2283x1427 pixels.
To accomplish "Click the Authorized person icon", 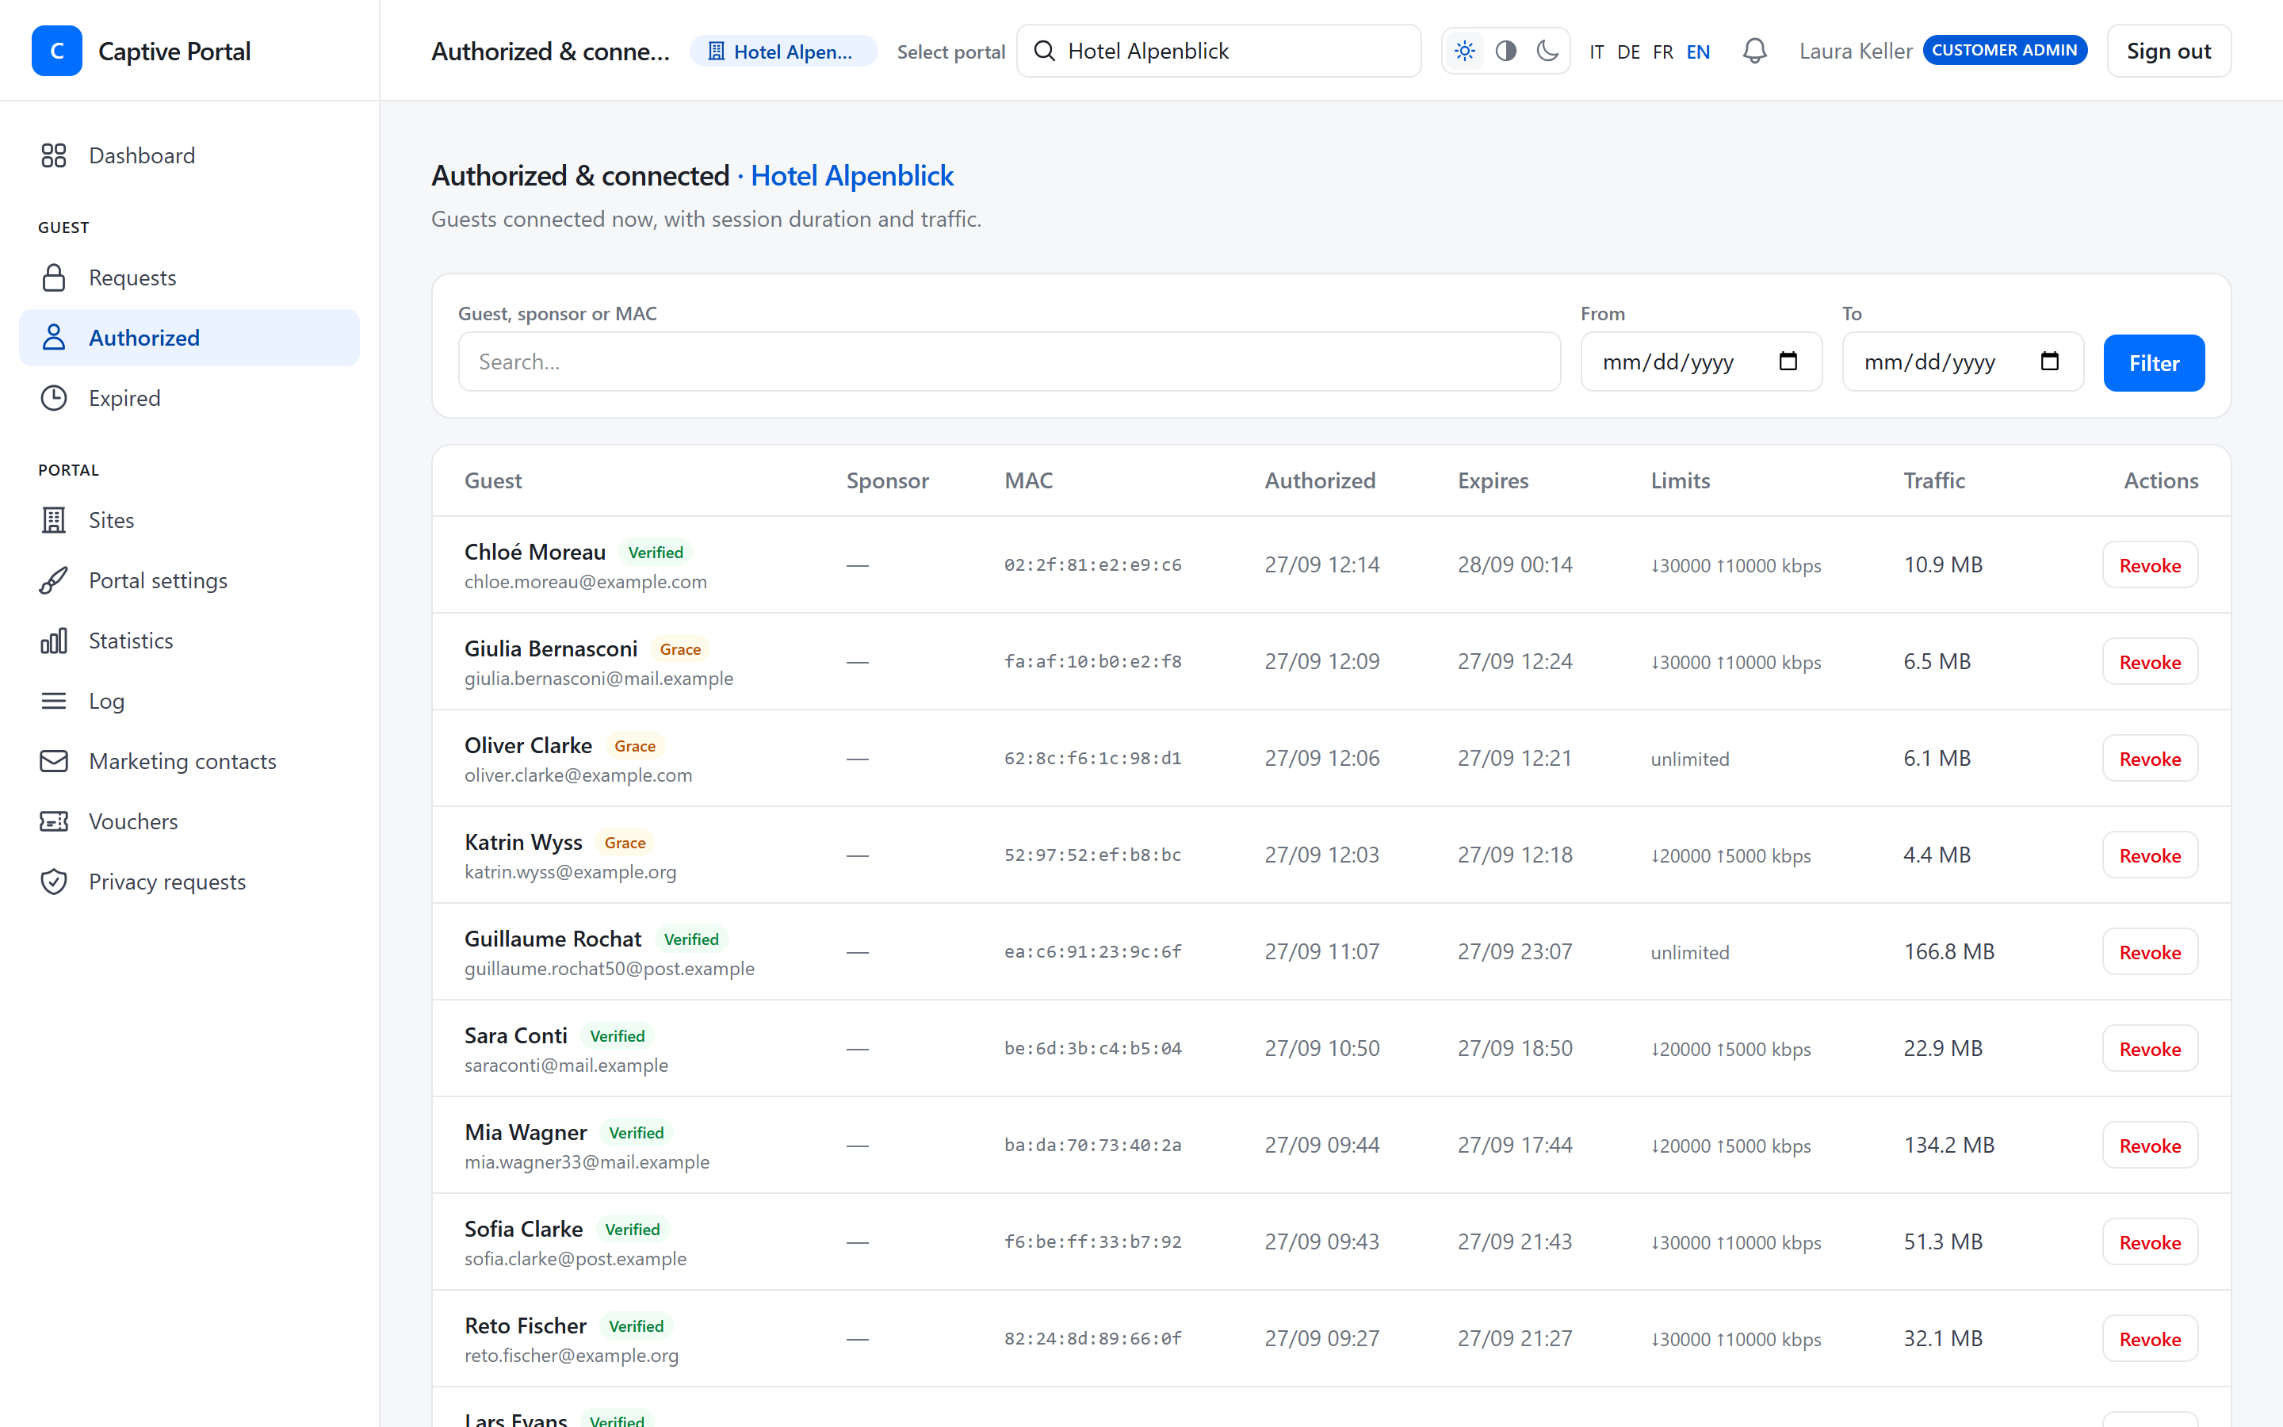I will [54, 338].
